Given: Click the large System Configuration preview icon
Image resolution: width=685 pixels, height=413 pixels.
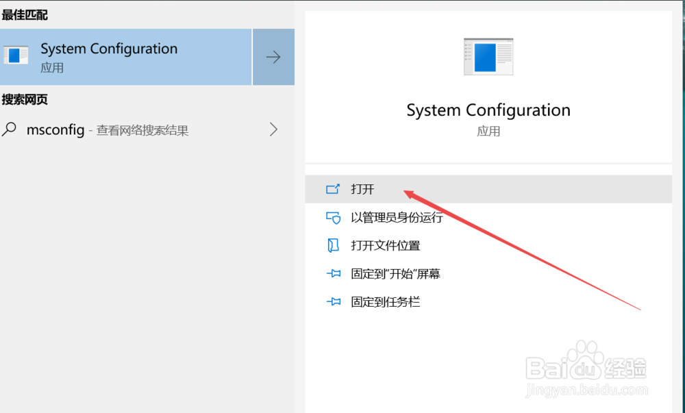Looking at the screenshot, I should click(489, 57).
